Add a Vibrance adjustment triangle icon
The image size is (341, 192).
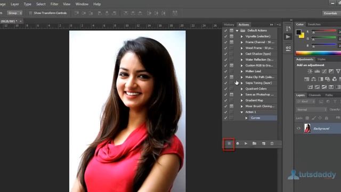pos(338,71)
